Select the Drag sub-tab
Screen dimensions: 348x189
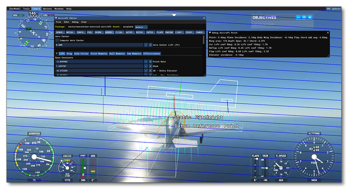coord(69,54)
